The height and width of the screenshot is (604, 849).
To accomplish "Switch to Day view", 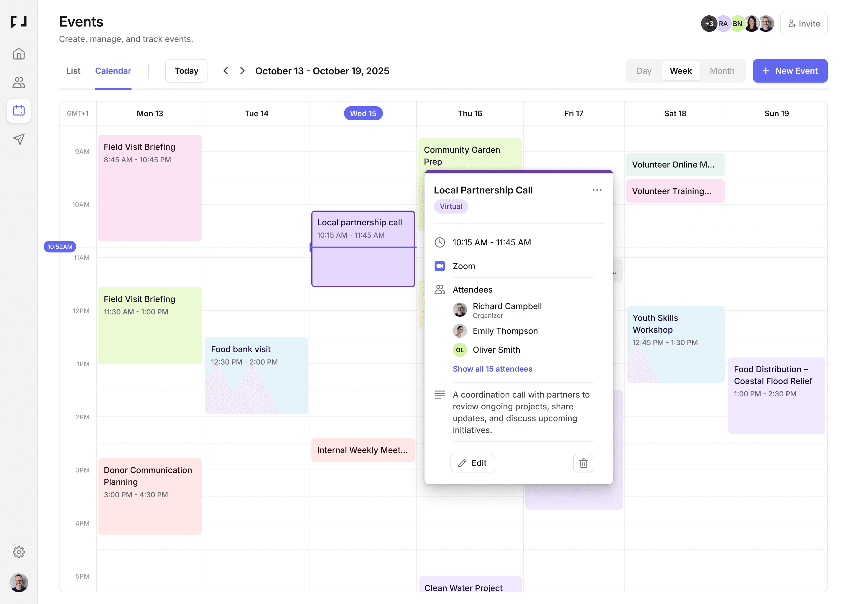I will 644,71.
